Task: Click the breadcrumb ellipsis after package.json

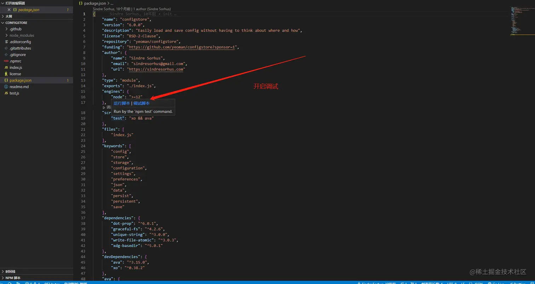Action: [112, 3]
